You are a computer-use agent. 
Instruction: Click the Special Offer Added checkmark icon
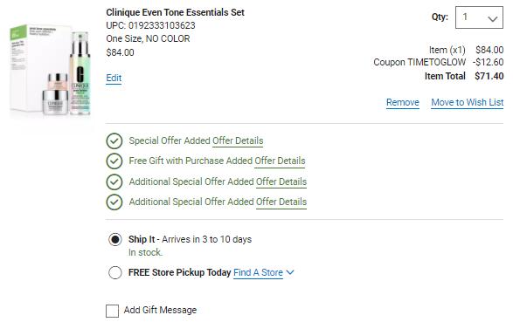(x=114, y=141)
